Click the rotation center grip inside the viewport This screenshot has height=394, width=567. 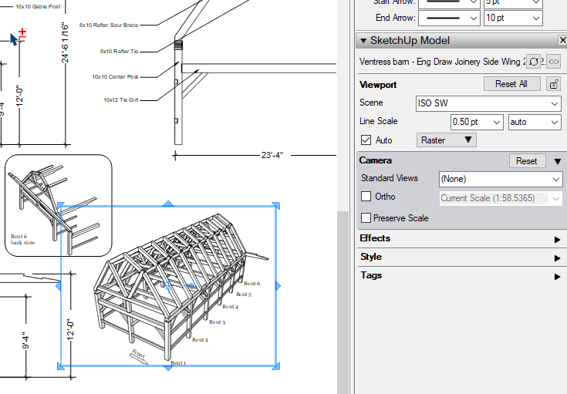(167, 285)
